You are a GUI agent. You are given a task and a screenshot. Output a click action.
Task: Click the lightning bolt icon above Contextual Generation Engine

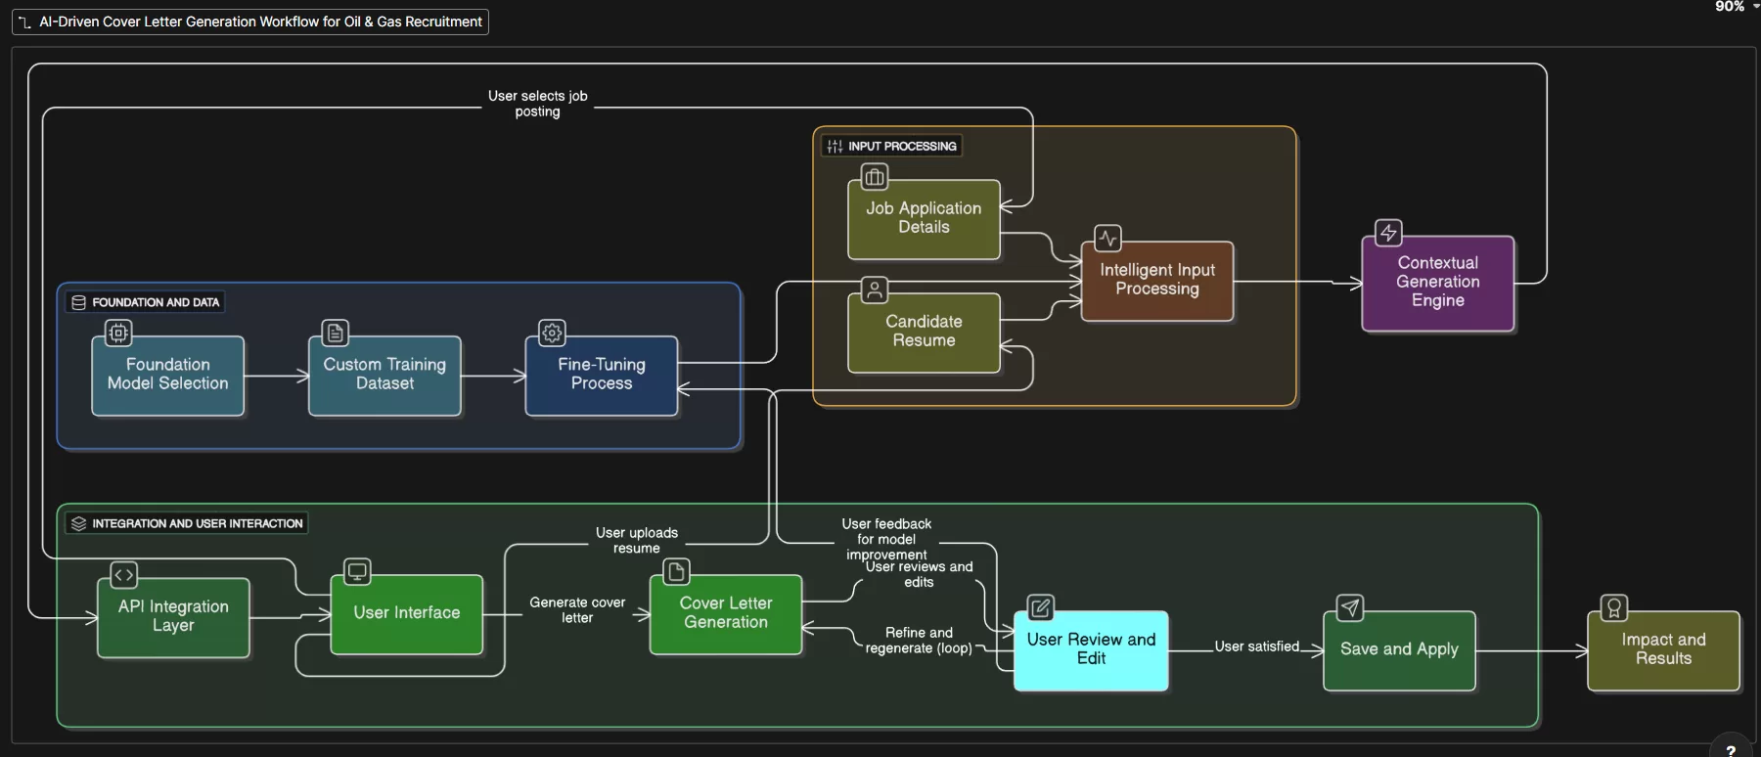(x=1388, y=233)
